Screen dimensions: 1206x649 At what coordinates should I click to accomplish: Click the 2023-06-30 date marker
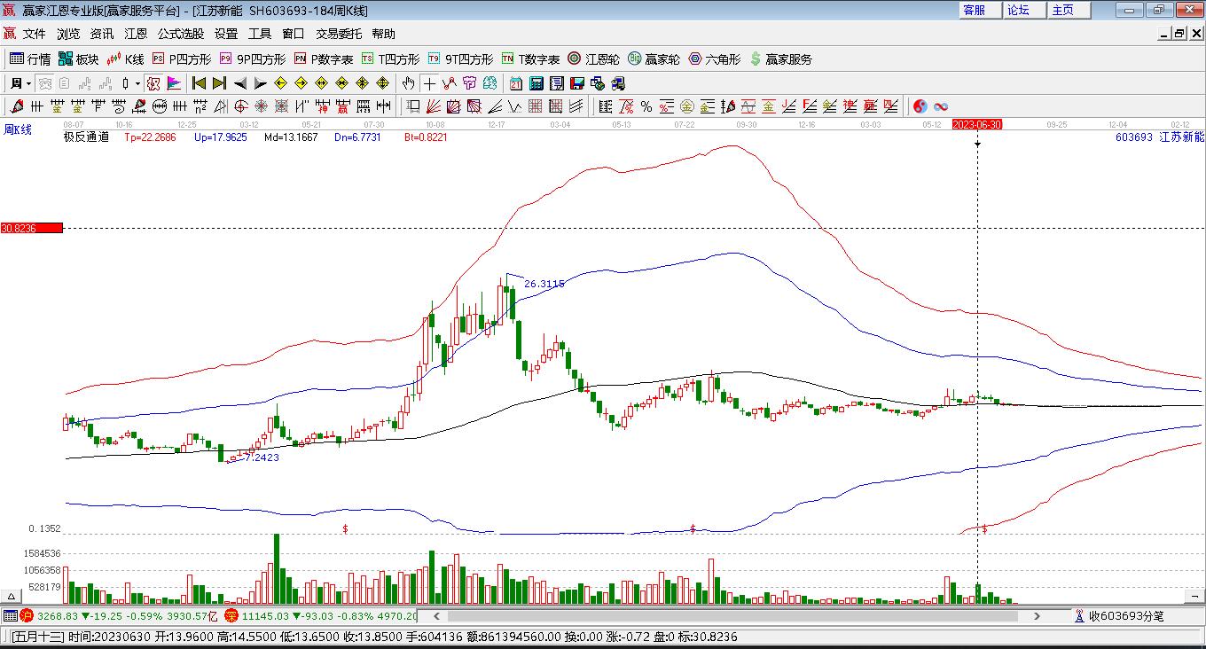point(977,125)
